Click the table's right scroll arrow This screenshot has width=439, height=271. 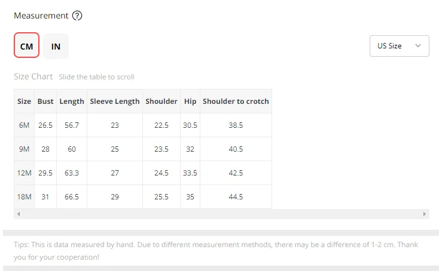click(425, 214)
